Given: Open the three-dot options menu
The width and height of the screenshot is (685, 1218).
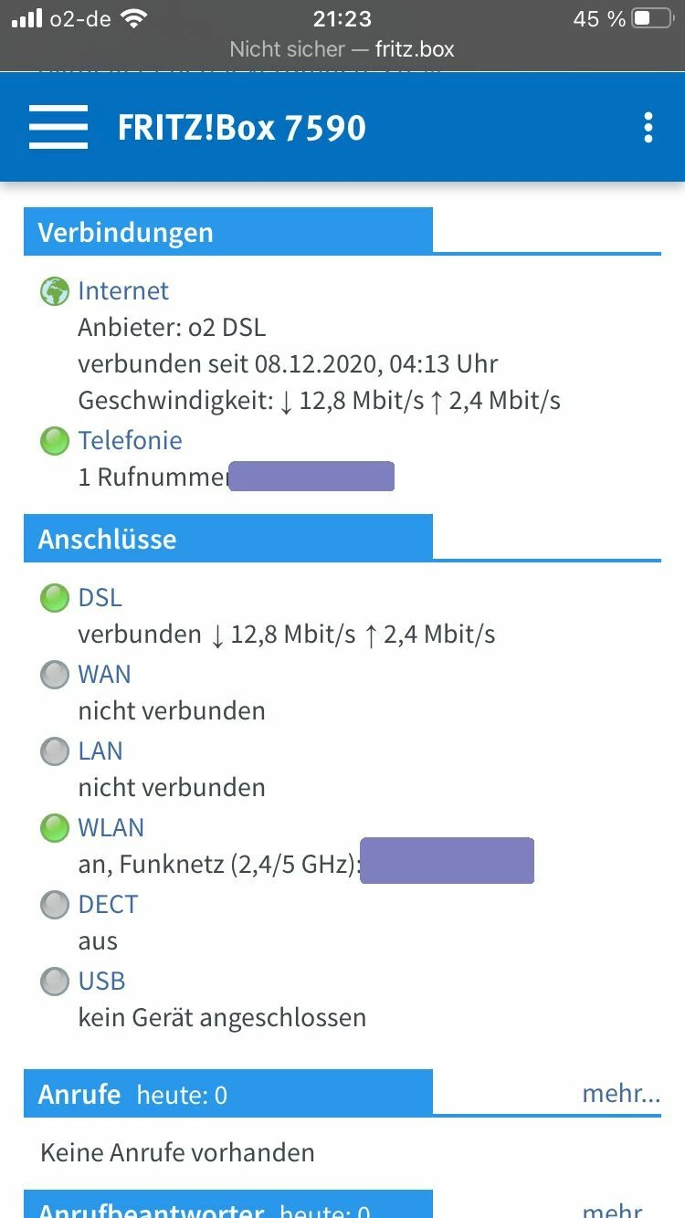Looking at the screenshot, I should pyautogui.click(x=648, y=128).
